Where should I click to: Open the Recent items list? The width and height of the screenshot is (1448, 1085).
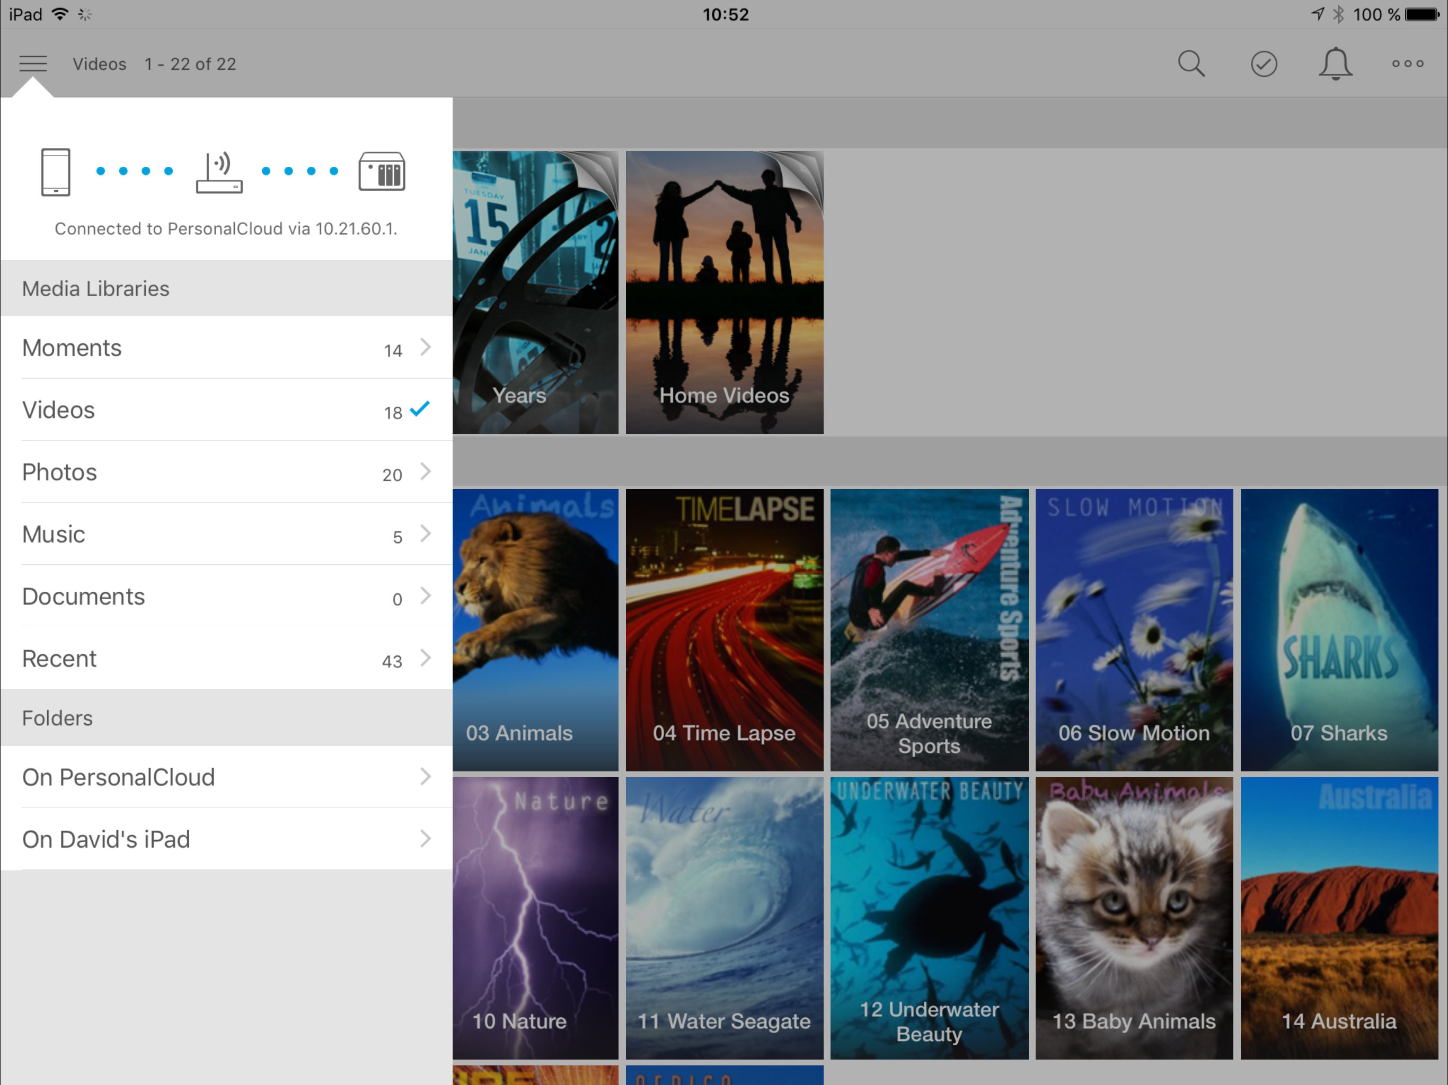(226, 659)
